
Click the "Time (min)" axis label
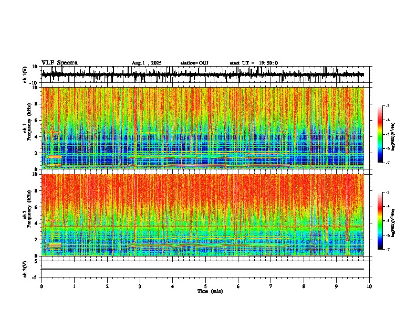[x=210, y=291]
